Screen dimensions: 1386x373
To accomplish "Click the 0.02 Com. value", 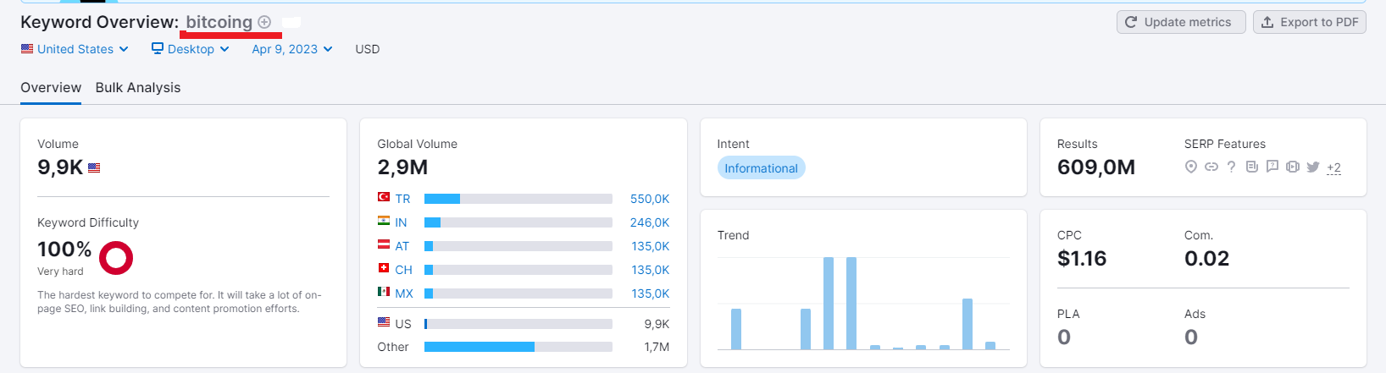I will (1206, 259).
